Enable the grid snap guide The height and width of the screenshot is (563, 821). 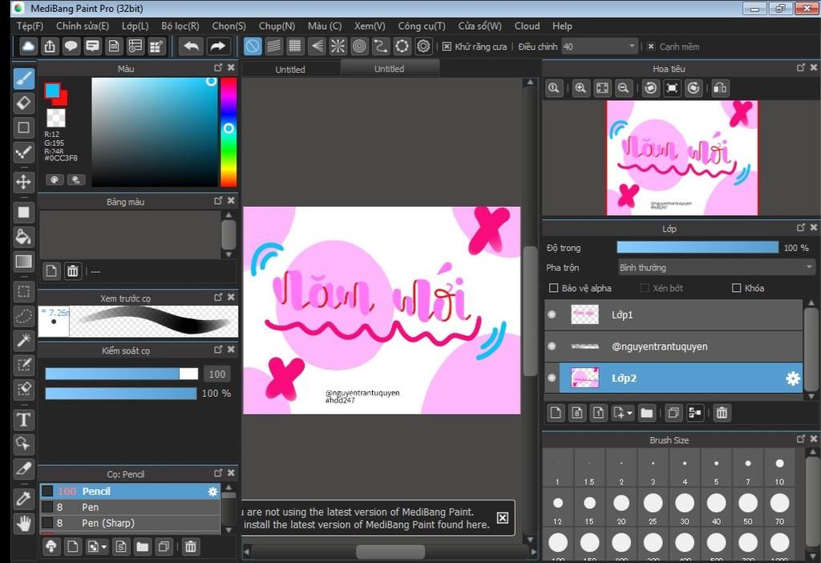coord(295,47)
